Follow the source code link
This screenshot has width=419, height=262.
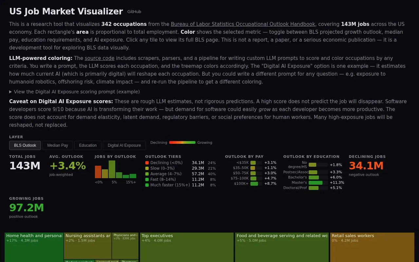point(100,58)
